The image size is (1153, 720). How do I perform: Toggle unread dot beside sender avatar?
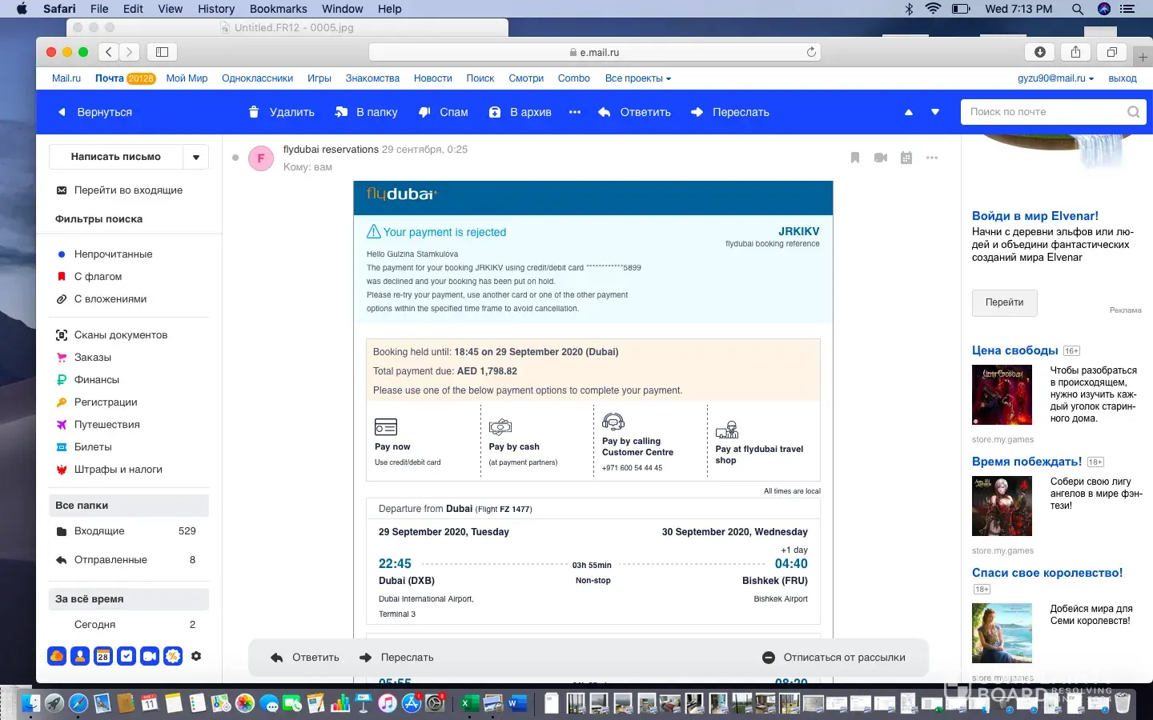pos(235,158)
